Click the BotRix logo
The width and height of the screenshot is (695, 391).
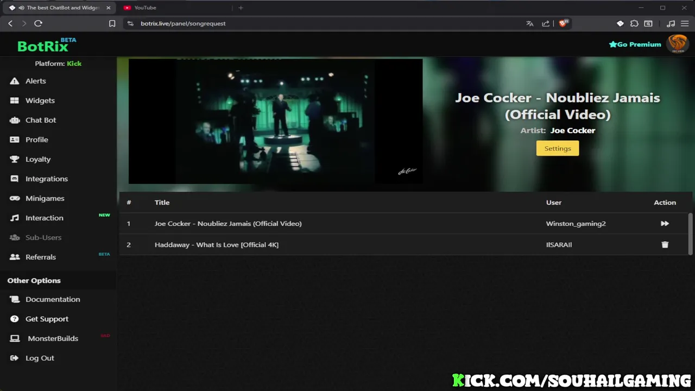(46, 45)
